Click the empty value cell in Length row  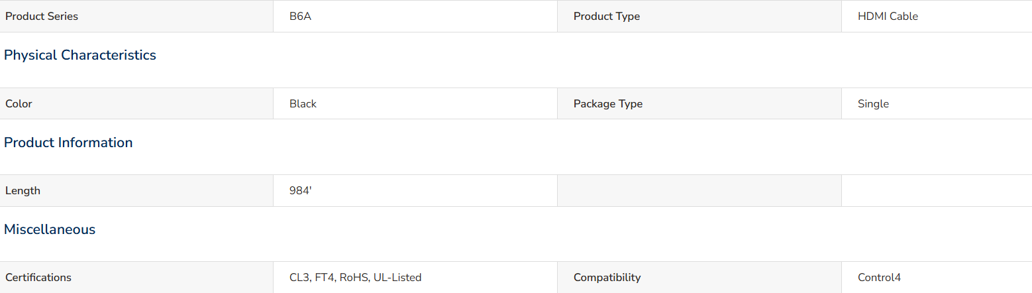coord(937,191)
